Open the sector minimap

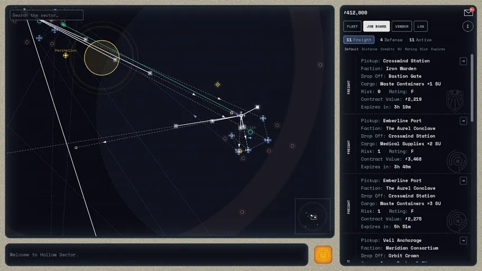(313, 216)
